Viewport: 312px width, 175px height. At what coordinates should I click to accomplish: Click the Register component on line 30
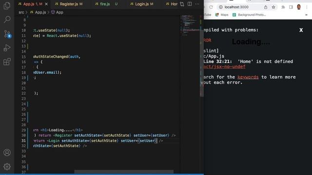click(x=63, y=135)
